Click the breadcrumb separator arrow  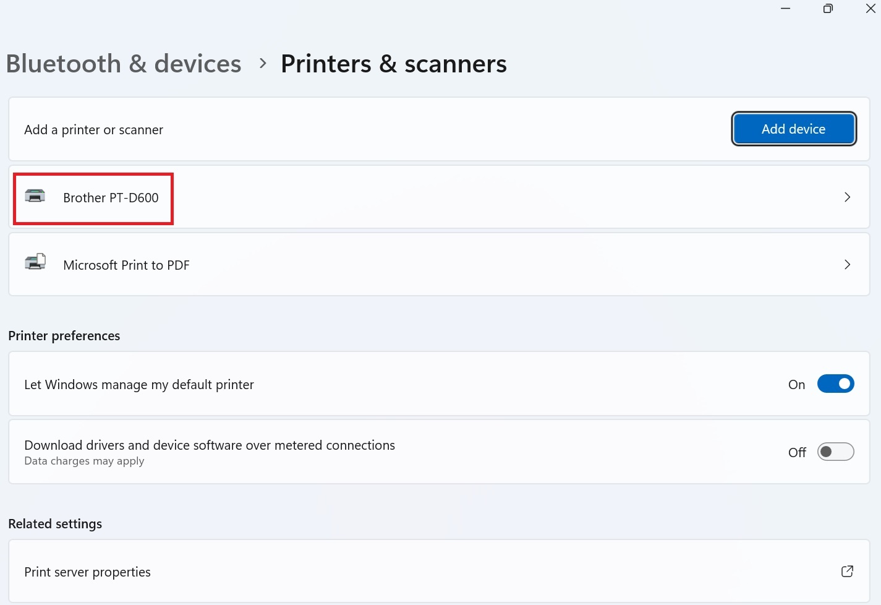click(x=263, y=63)
